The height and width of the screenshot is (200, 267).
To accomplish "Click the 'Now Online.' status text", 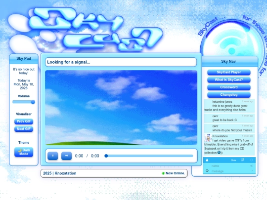I will point(175,173).
